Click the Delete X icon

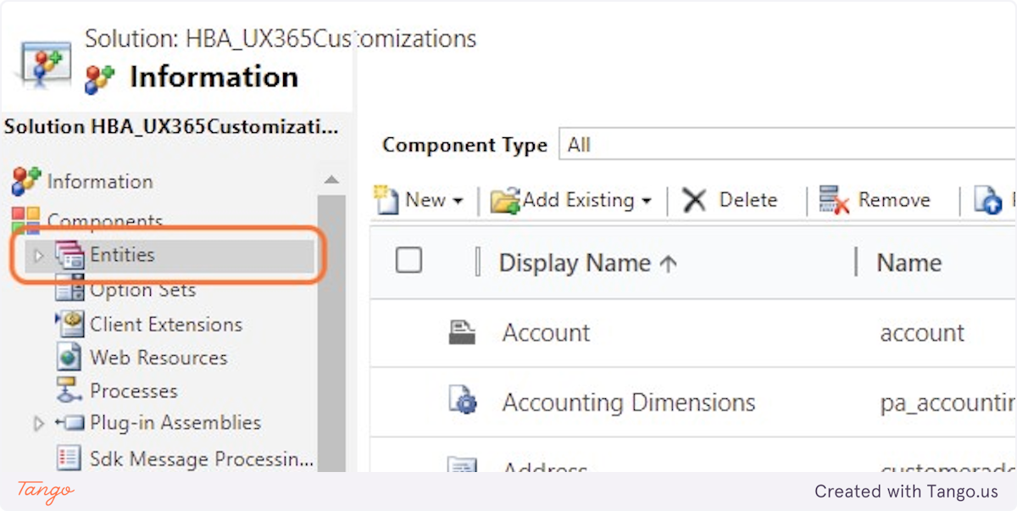694,200
